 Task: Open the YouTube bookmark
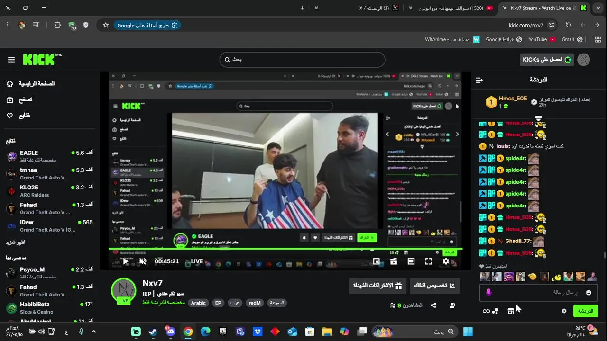(542, 39)
